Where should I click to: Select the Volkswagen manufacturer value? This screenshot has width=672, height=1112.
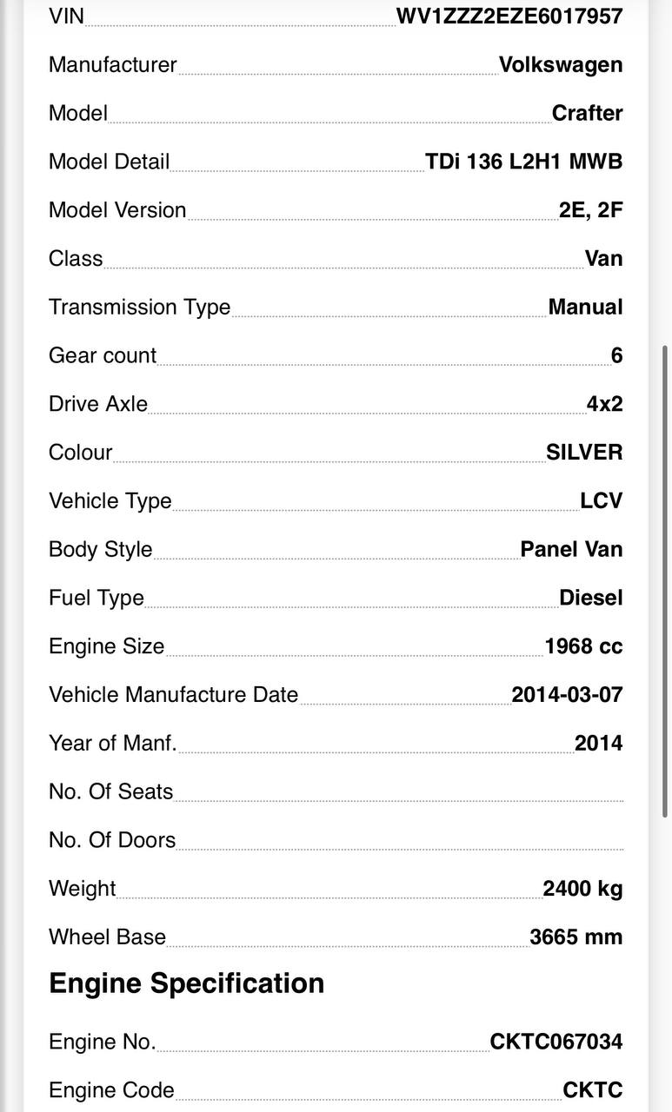(x=561, y=64)
